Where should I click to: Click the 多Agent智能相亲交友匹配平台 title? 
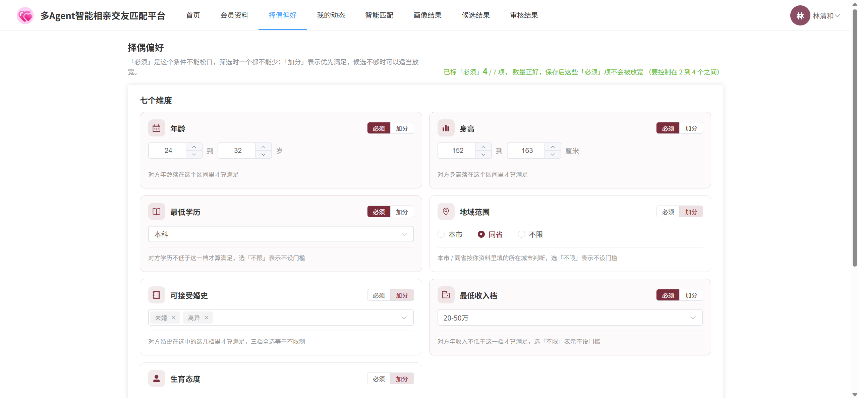(103, 16)
